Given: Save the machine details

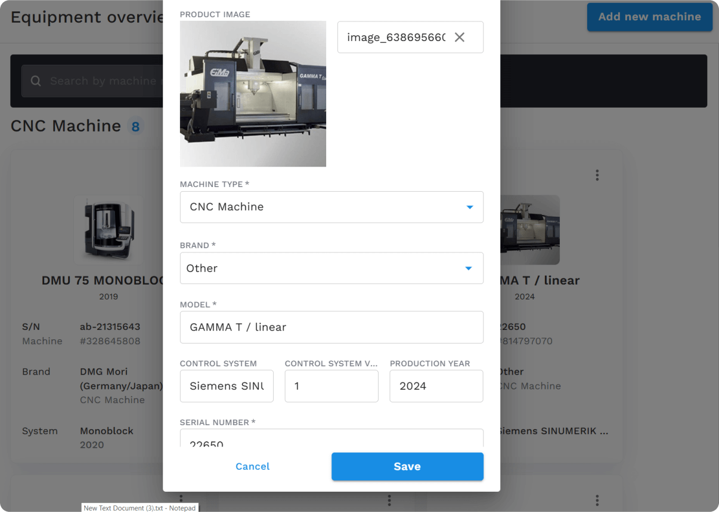Looking at the screenshot, I should pos(407,466).
